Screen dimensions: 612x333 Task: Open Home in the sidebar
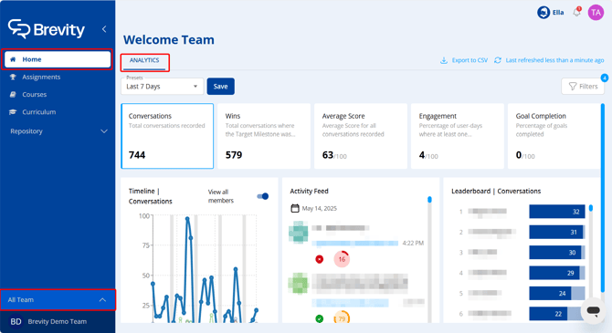tap(58, 59)
